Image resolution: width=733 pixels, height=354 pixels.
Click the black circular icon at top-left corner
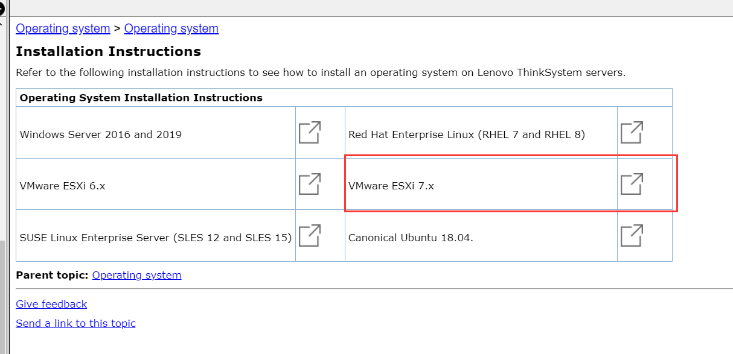coord(2,8)
